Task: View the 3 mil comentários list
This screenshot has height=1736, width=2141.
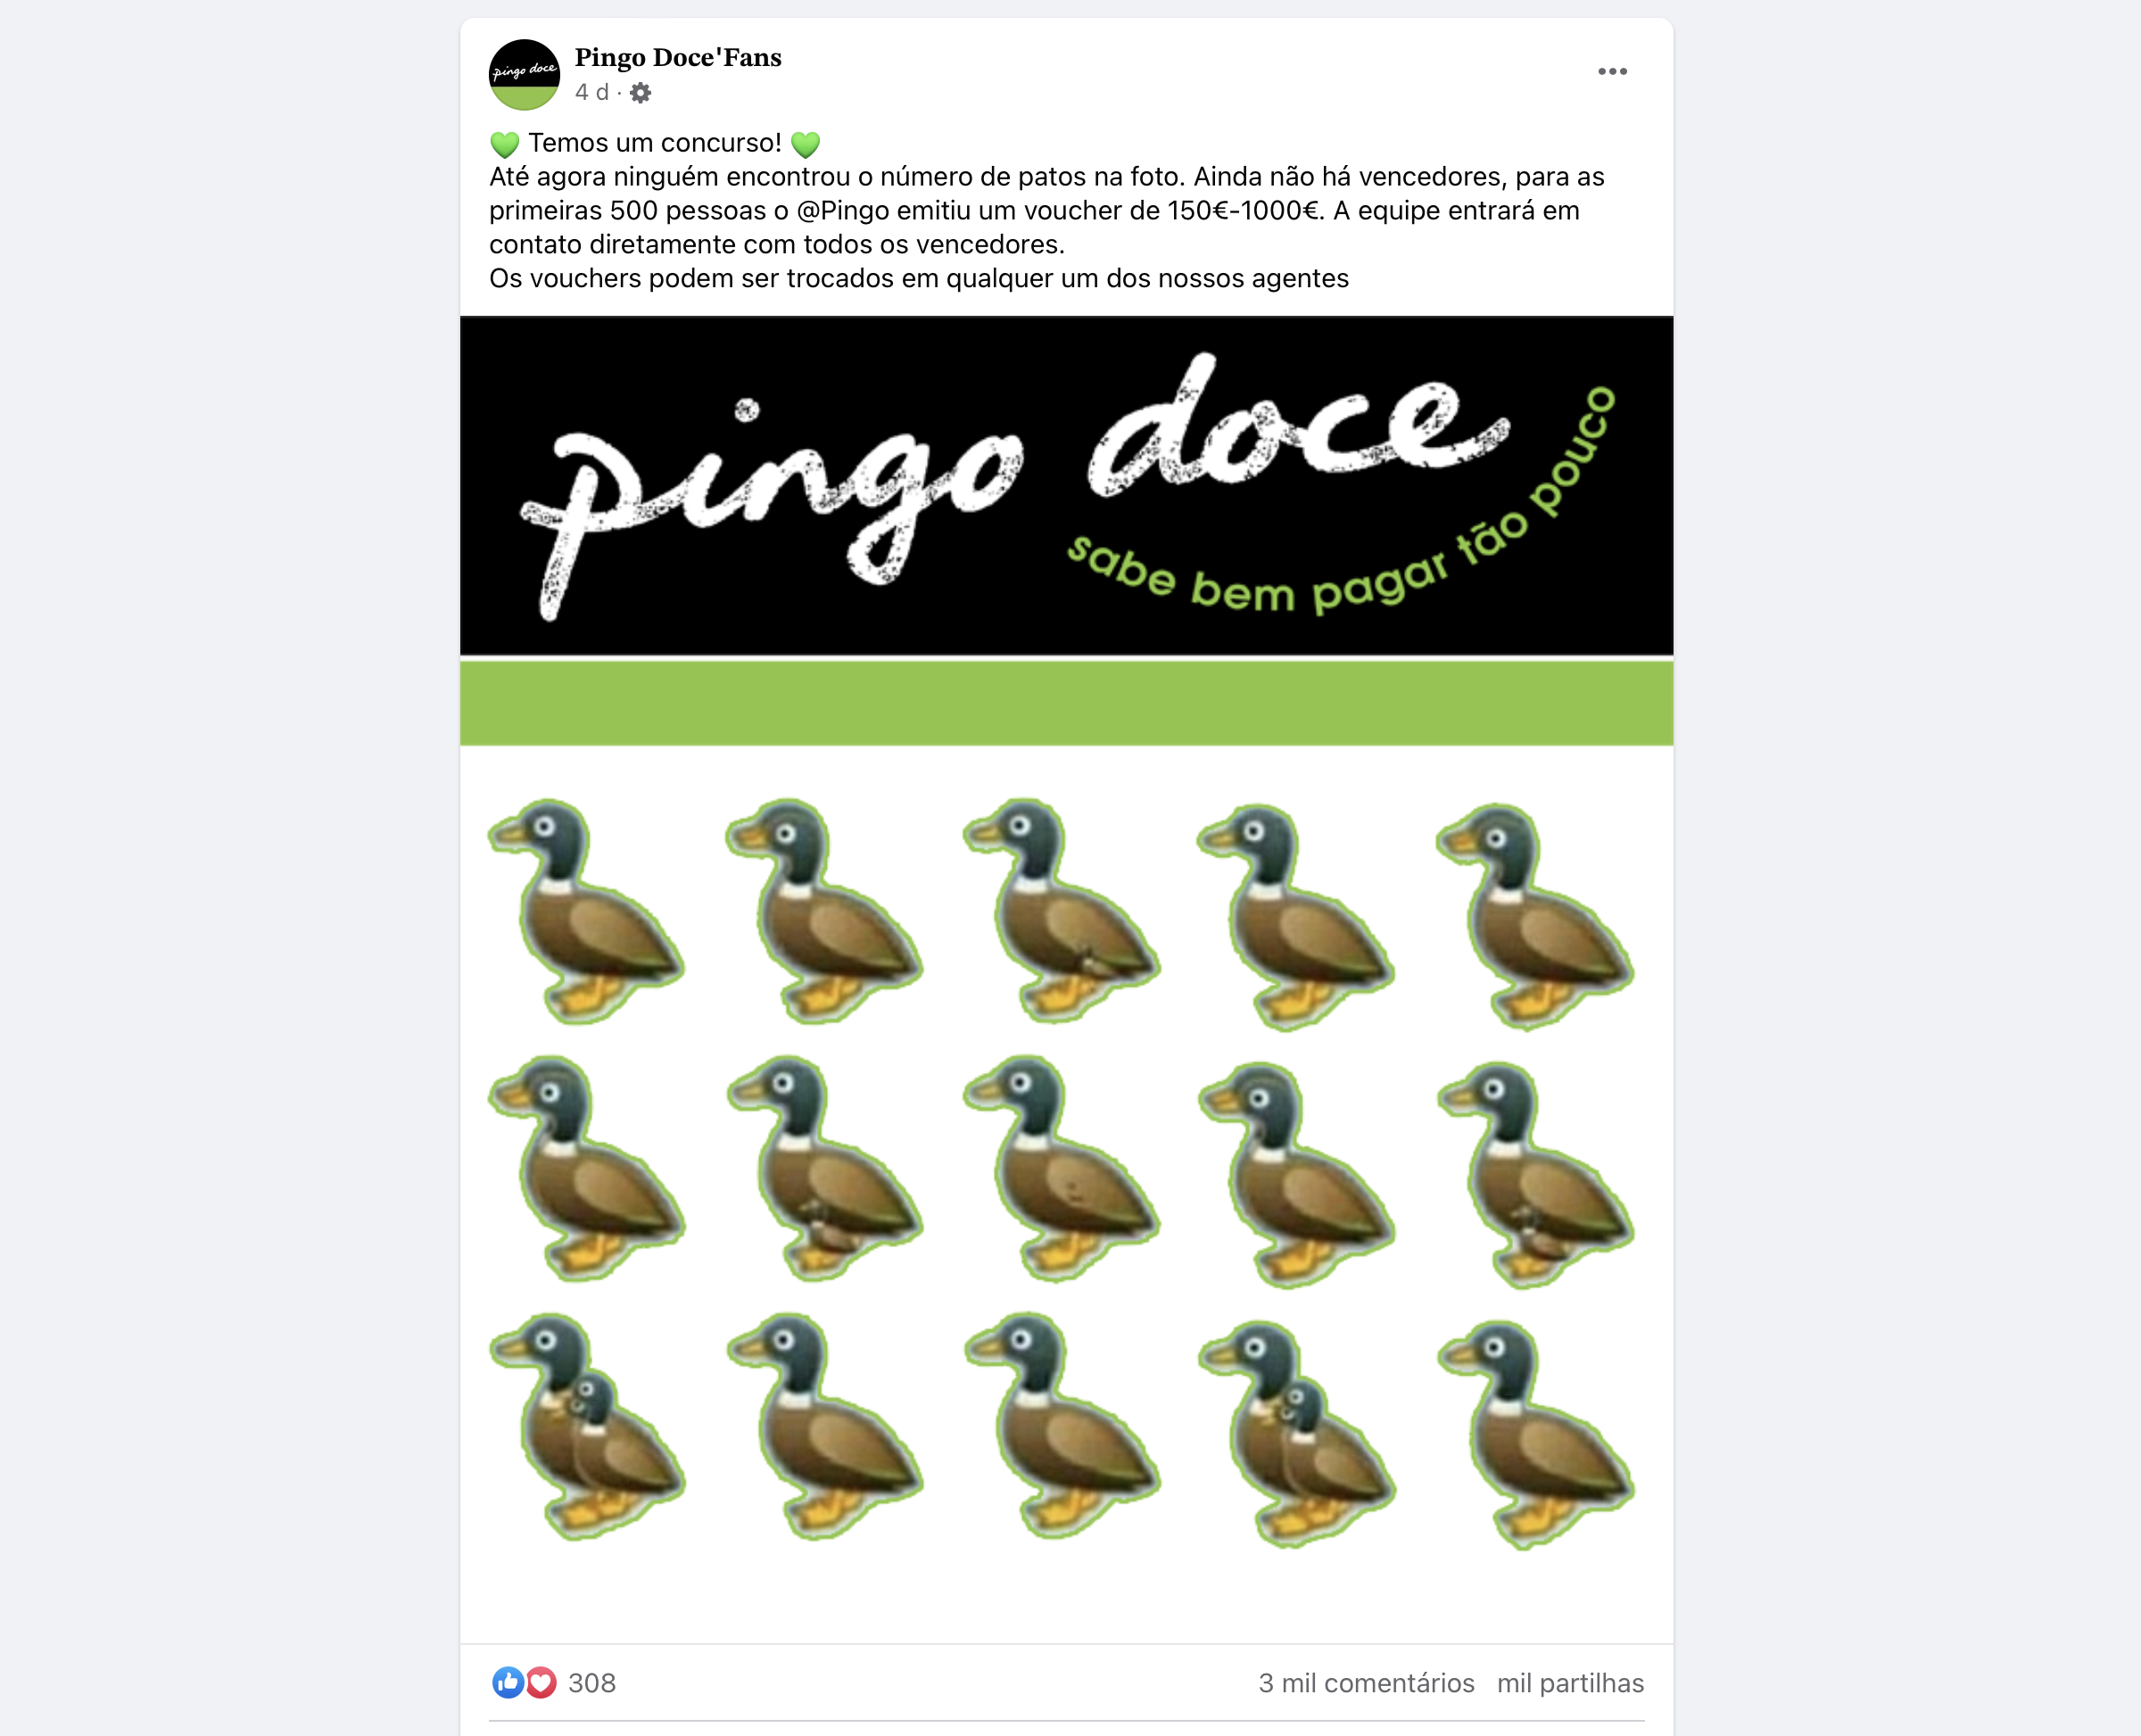Action: [x=1366, y=1683]
